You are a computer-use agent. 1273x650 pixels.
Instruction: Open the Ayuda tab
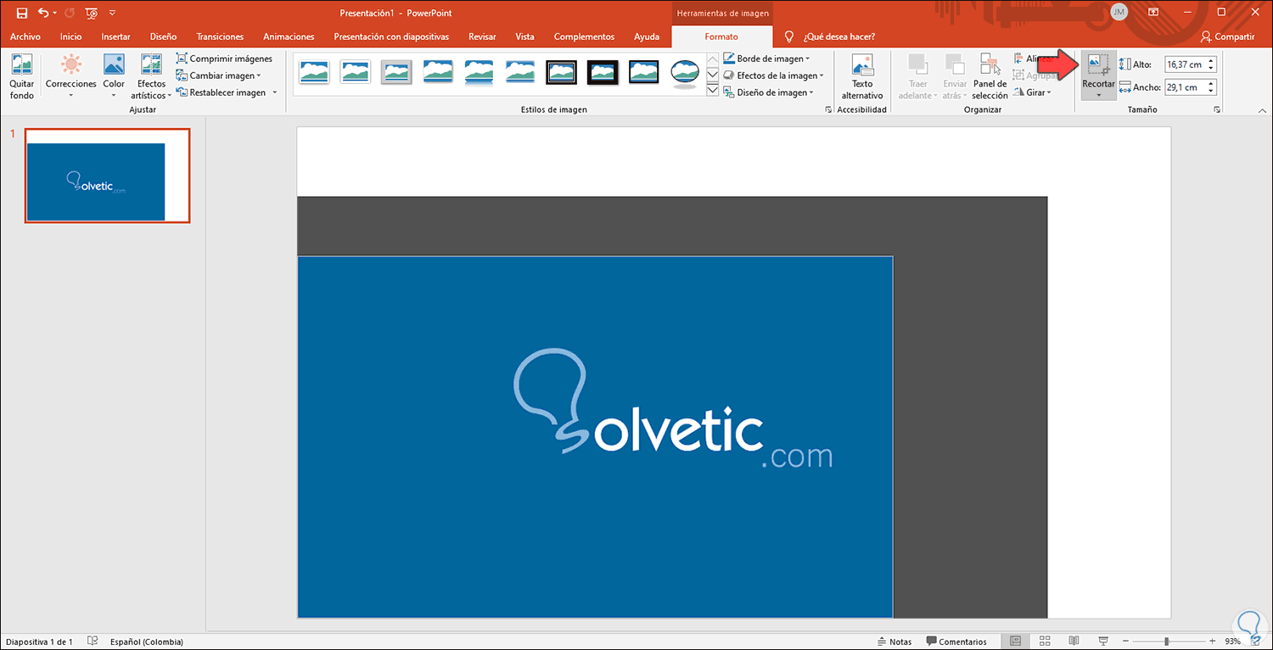pyautogui.click(x=647, y=36)
